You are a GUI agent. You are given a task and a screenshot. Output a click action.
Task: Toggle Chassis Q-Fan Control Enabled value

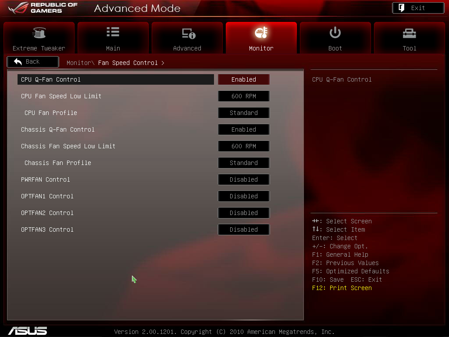pos(243,129)
